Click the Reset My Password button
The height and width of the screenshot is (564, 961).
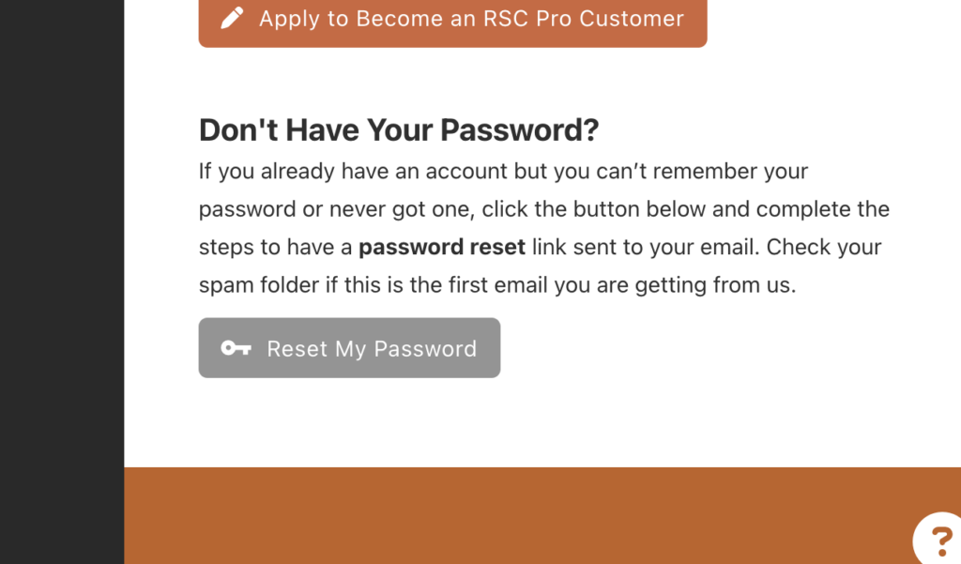click(x=349, y=347)
